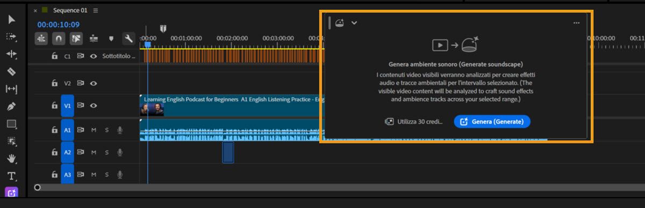Image resolution: width=645 pixels, height=208 pixels.
Task: Click the 00:02:00:00 ruler label
Action: 232,38
